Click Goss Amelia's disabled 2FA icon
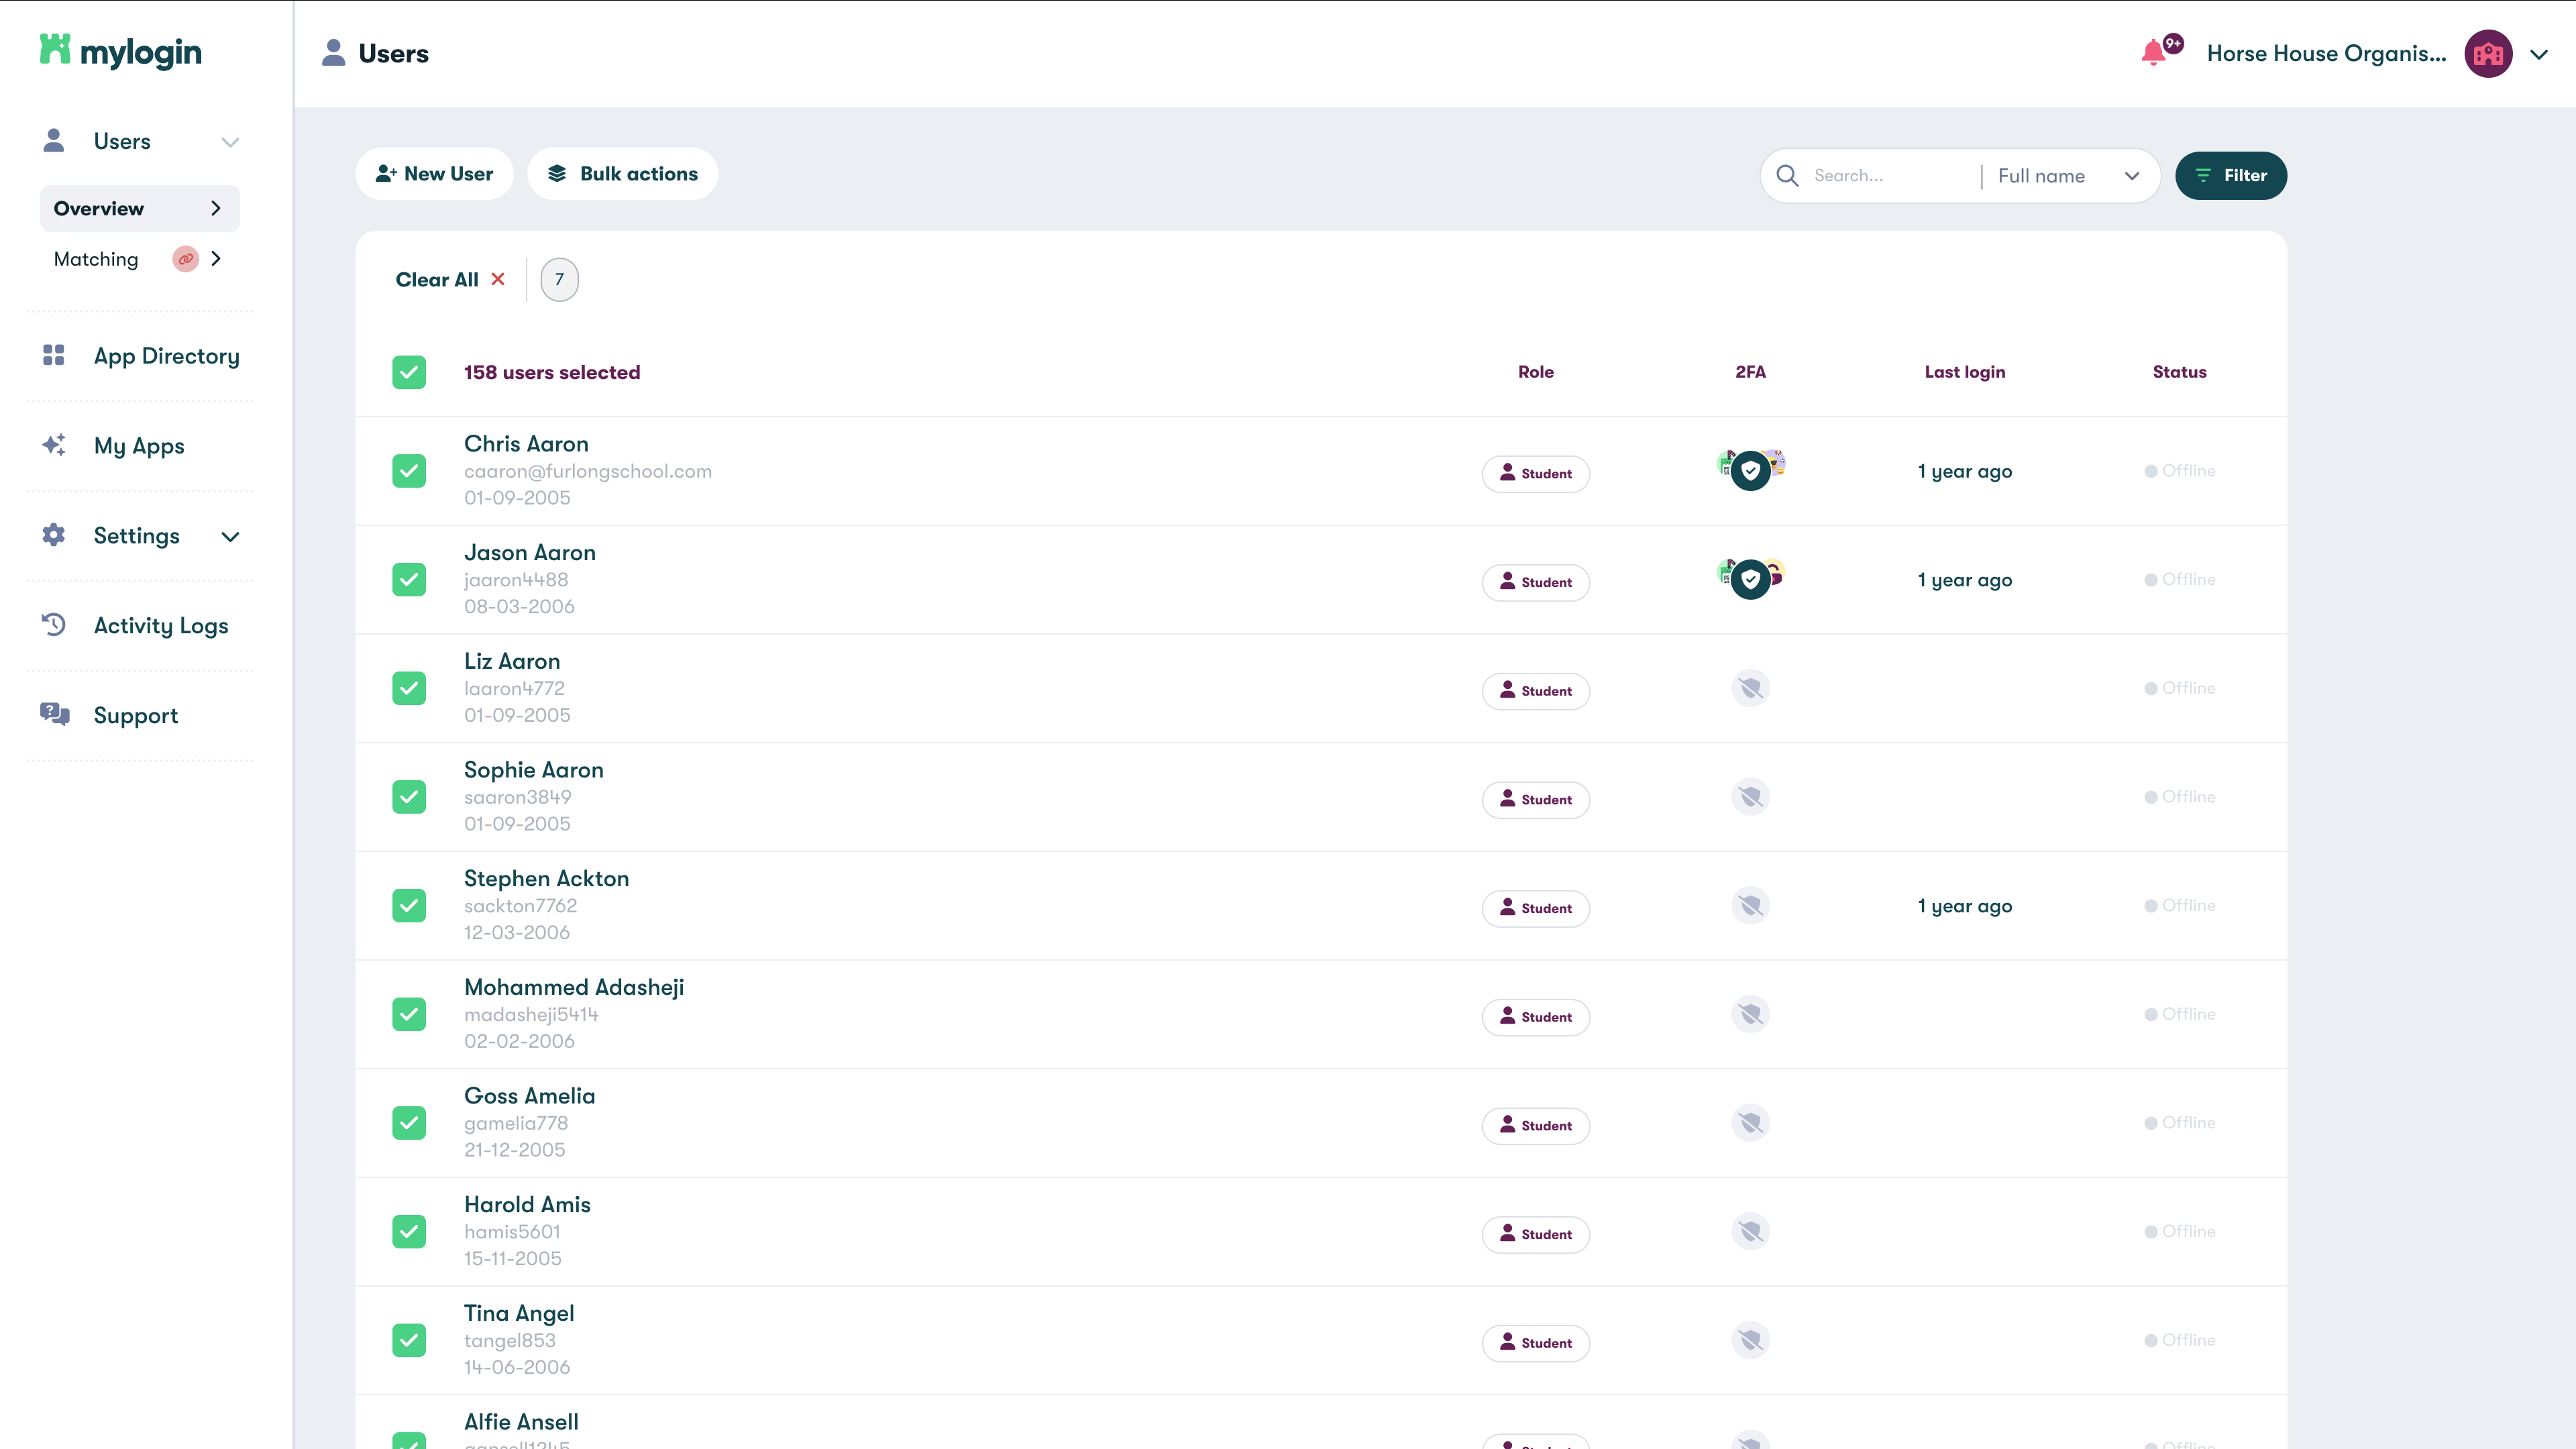2576x1449 pixels. pyautogui.click(x=1750, y=1123)
